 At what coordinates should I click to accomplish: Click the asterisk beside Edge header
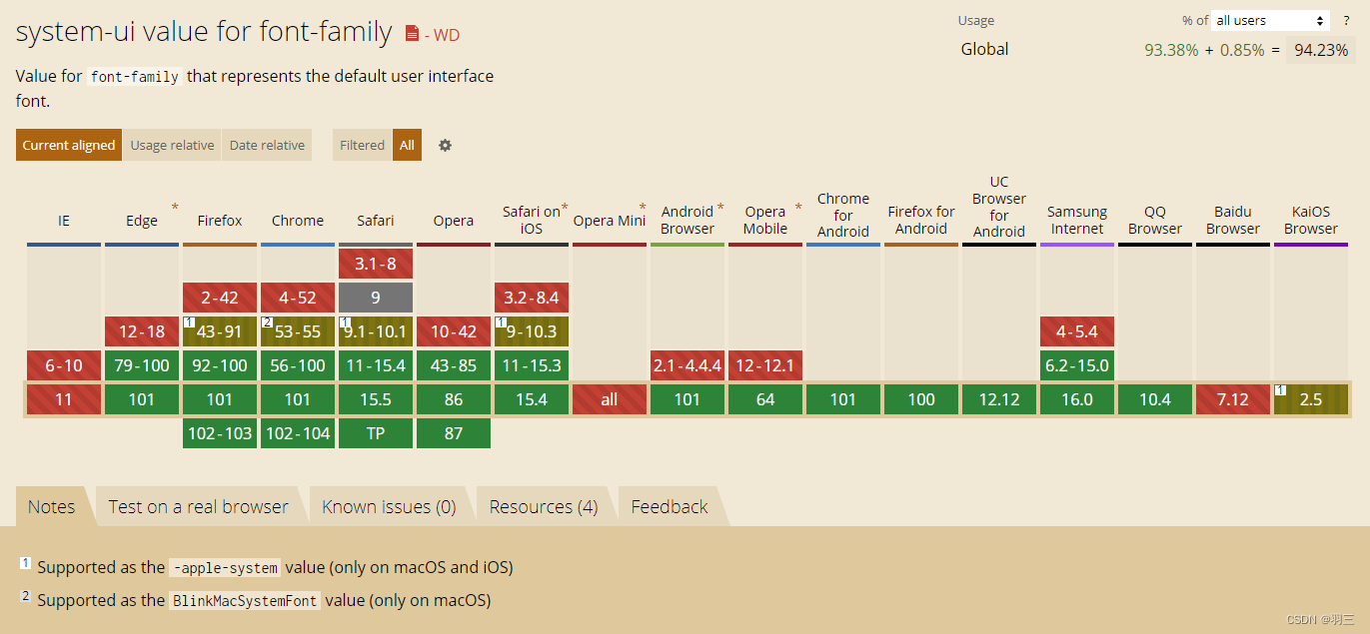point(175,208)
